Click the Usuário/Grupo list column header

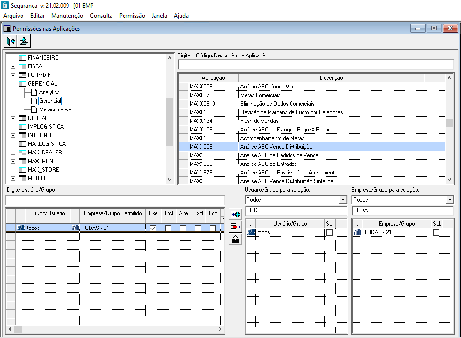click(x=290, y=223)
